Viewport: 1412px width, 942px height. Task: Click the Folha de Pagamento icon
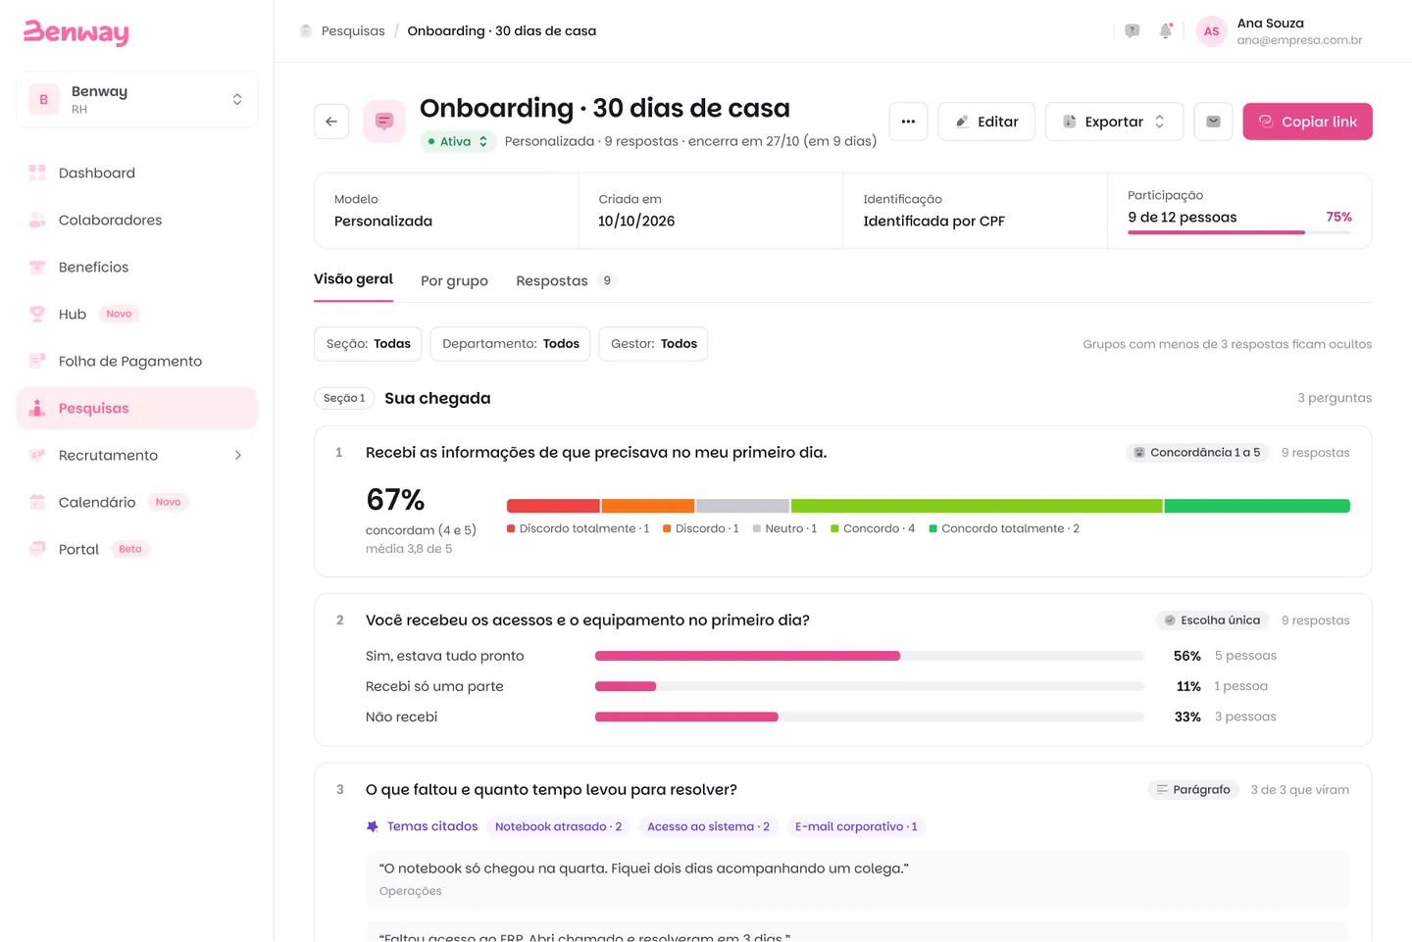(37, 361)
